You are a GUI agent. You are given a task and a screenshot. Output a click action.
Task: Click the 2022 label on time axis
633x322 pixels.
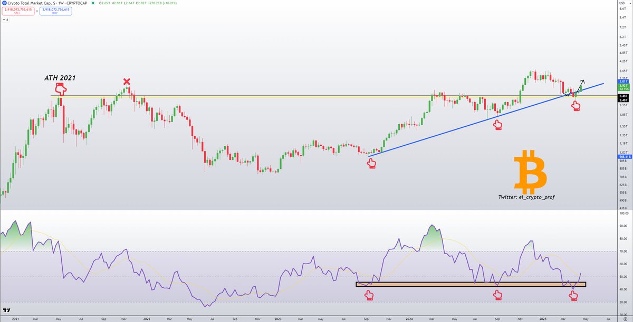[147, 319]
